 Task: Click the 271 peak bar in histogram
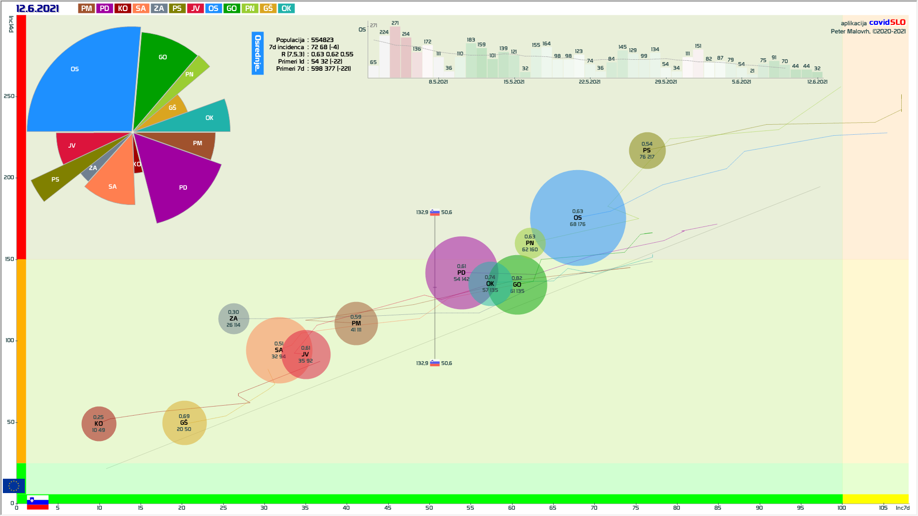point(395,53)
